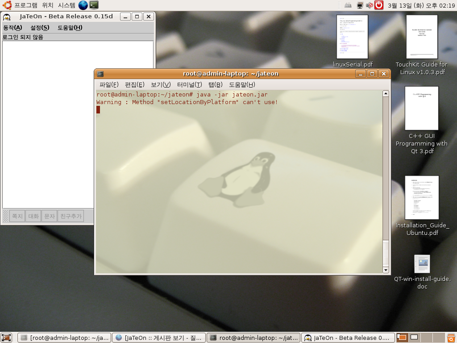Image resolution: width=457 pixels, height=343 pixels.
Task: Minimize the JaTeOn window
Action: (x=125, y=17)
